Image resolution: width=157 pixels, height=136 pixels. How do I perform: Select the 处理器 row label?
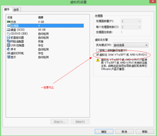tap(15, 26)
